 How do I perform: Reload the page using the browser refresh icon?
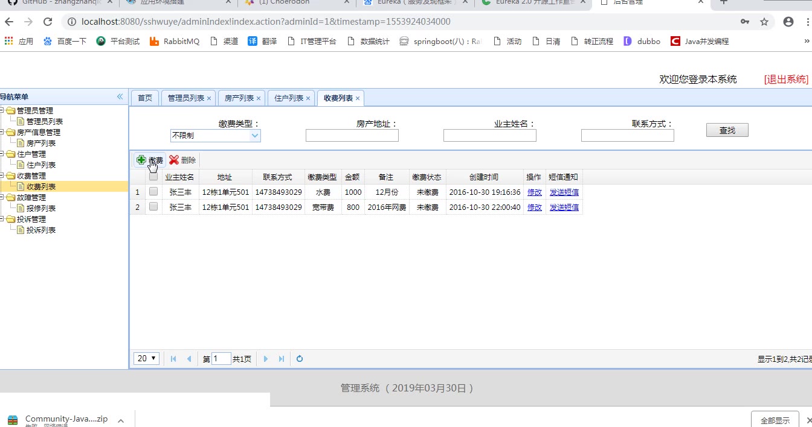(x=48, y=22)
